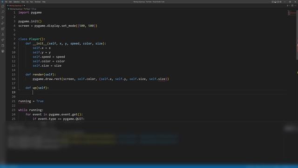This screenshot has height=168, width=298.
Task: Click on 'class Player():' line
Action: coord(32,39)
